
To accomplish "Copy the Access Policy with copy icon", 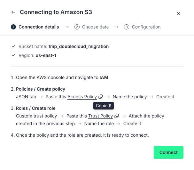I will click(x=101, y=97).
